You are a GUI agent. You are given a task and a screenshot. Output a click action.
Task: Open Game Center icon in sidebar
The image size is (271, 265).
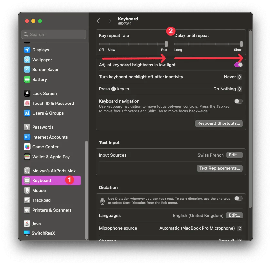coord(27,147)
